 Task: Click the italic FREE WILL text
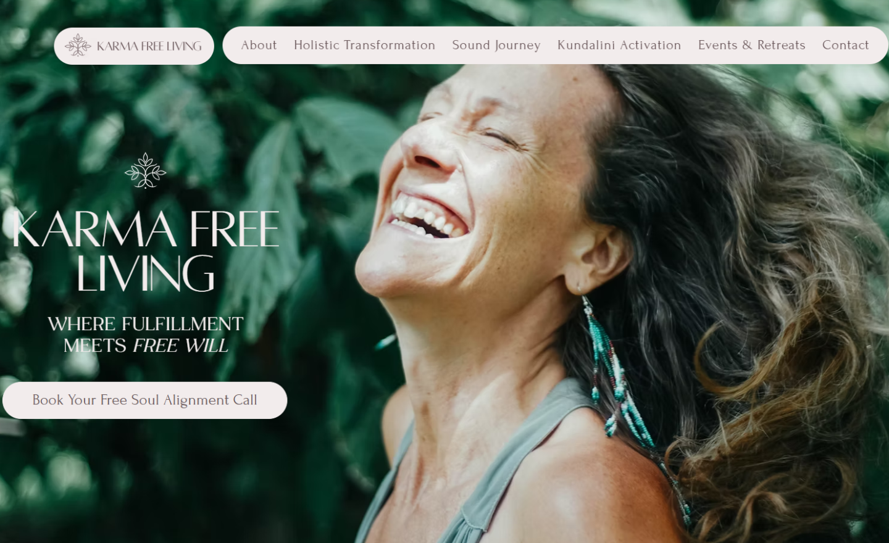180,346
